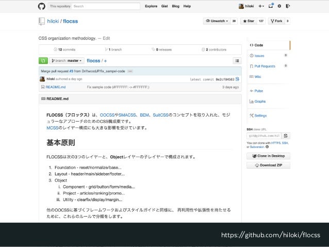Open the Blog menu item
The width and height of the screenshot is (329, 247).
pyautogui.click(x=176, y=6)
